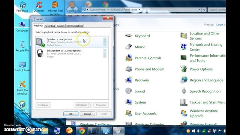Open the Keyboard control panel icon
Image resolution: width=240 pixels, height=135 pixels.
(x=129, y=36)
